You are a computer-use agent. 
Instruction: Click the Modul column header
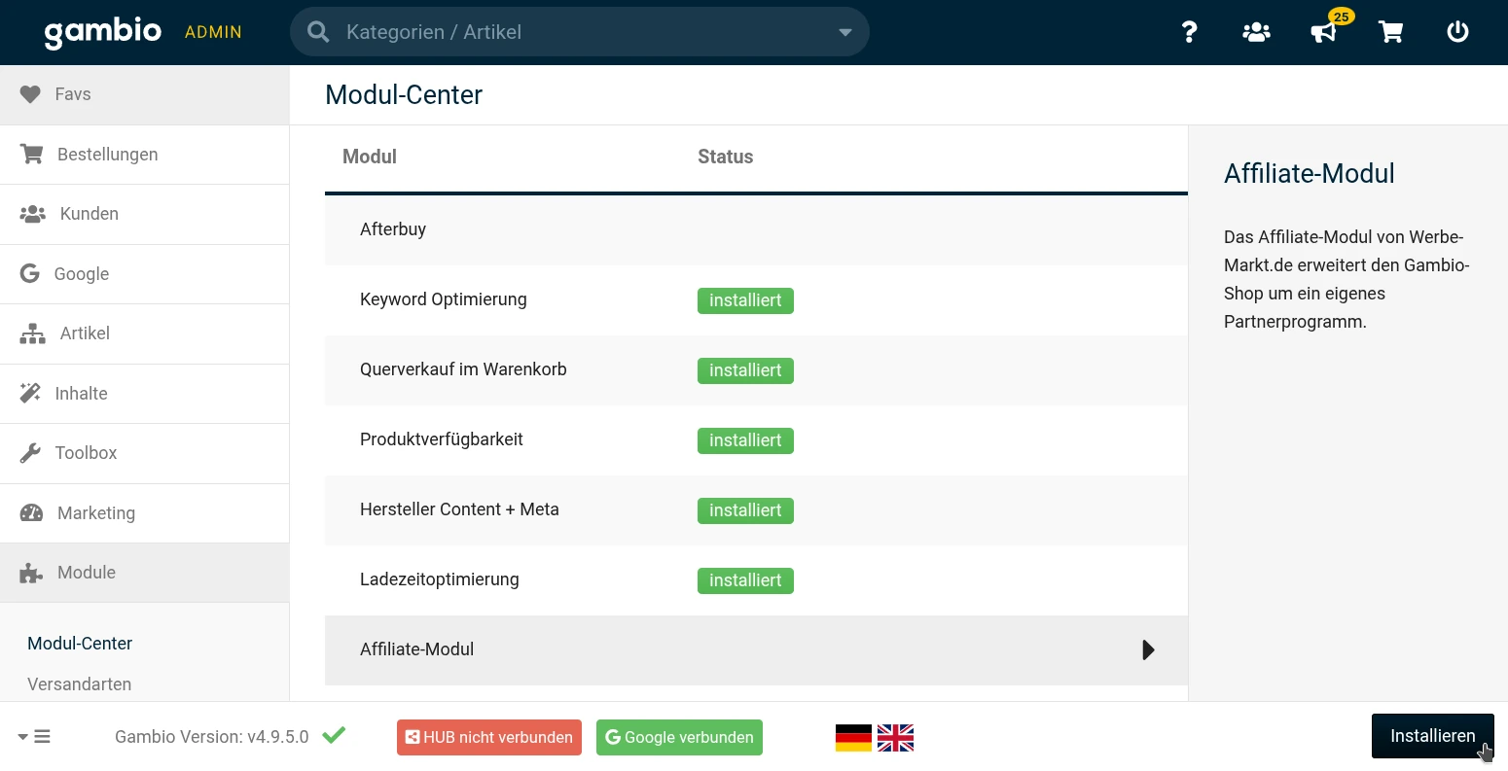coord(370,157)
